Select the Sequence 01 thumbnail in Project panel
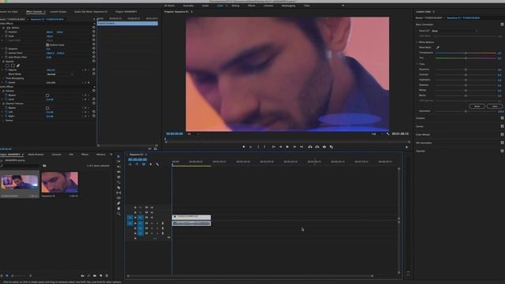The height and width of the screenshot is (284, 505). pos(60,182)
